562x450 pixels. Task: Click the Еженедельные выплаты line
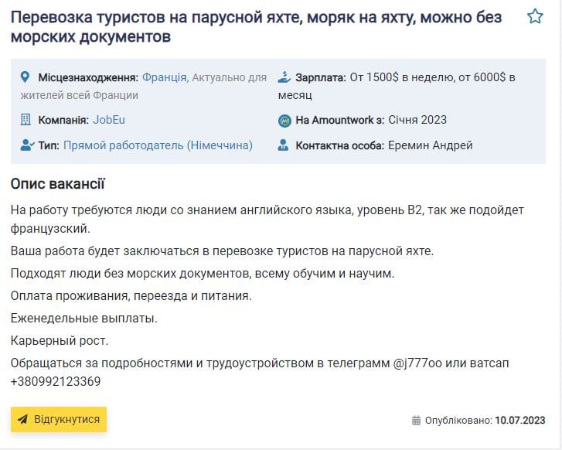(84, 318)
